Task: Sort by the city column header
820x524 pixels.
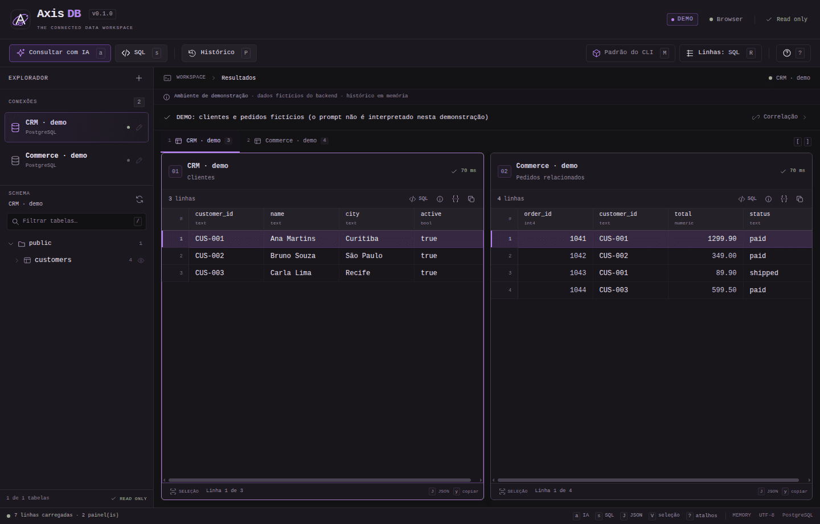Action: [x=376, y=219]
